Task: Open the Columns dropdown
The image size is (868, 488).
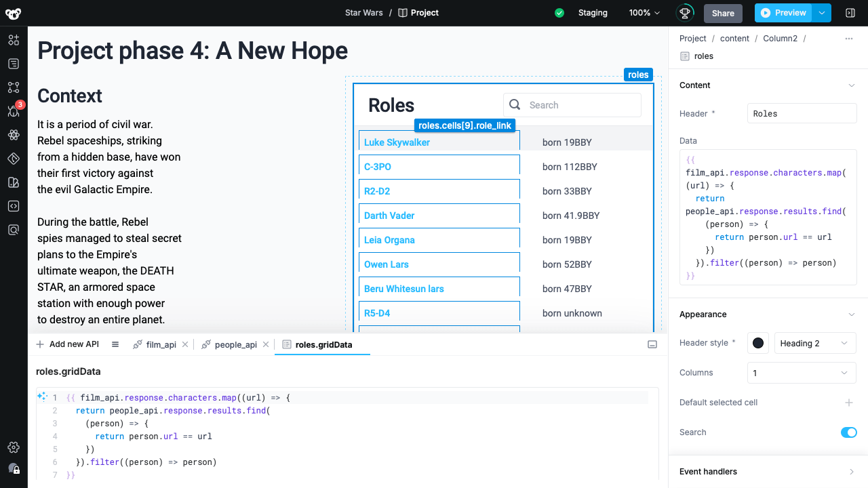Action: click(802, 373)
